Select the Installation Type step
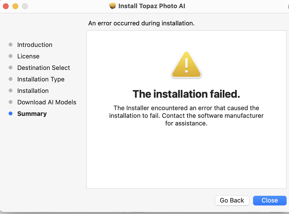The image size is (289, 214). [x=41, y=79]
